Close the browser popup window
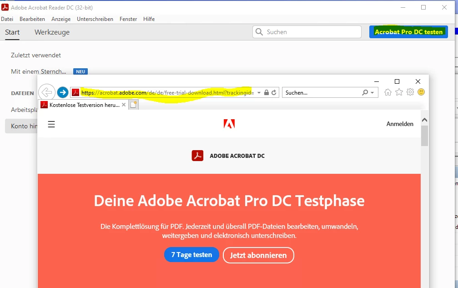This screenshot has width=458, height=288. [418, 81]
